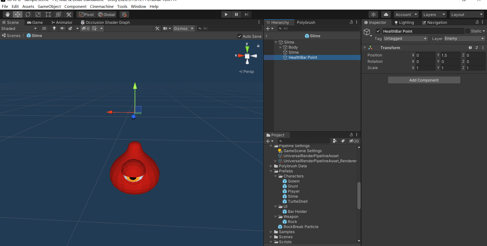487x246 pixels.
Task: Switch to the Occlusion Shader Graph tab
Action: (105, 22)
